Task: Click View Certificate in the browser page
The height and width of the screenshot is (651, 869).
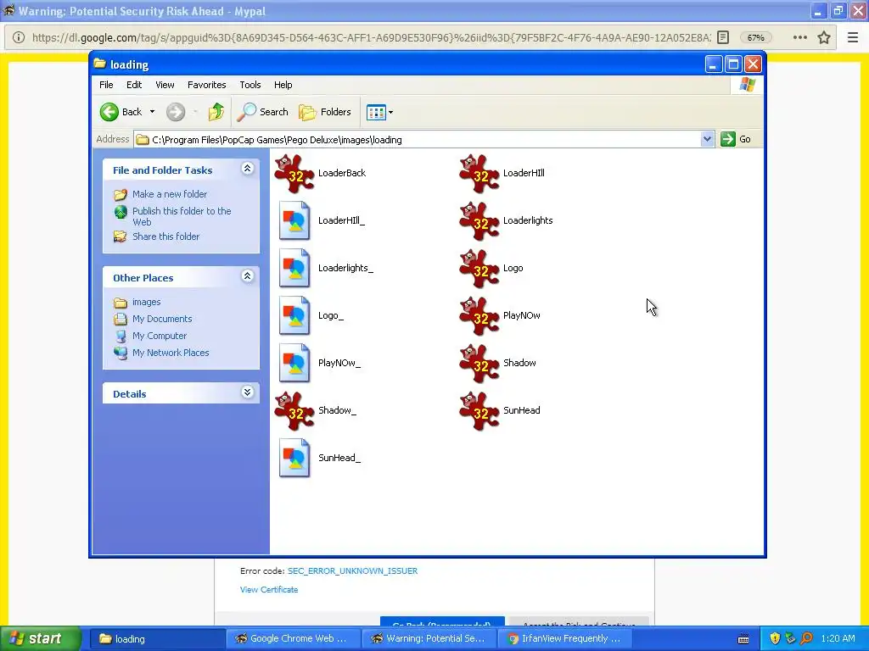Action: coord(269,590)
